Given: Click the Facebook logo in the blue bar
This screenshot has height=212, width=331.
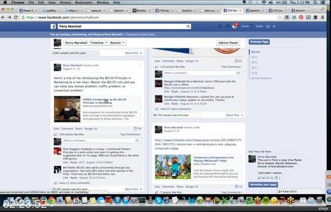Looking at the screenshot, I should (53, 26).
